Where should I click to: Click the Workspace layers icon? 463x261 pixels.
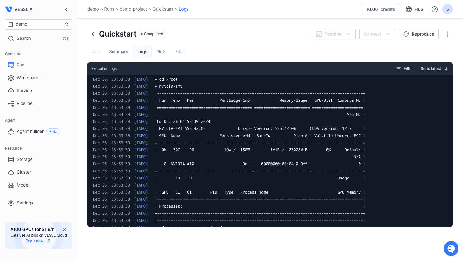11,78
